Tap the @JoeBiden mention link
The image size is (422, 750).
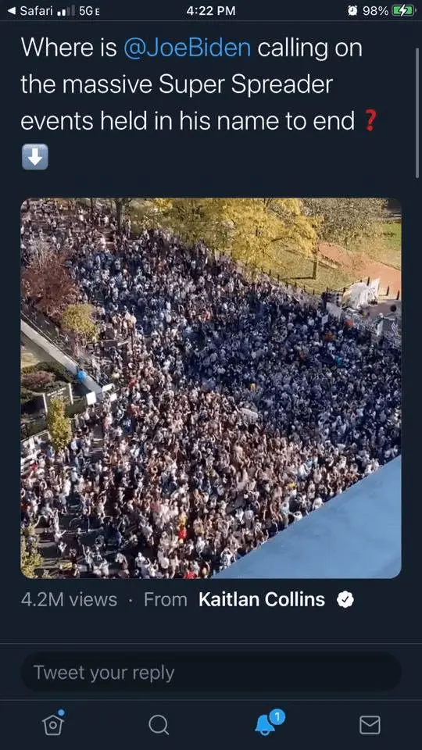click(187, 48)
